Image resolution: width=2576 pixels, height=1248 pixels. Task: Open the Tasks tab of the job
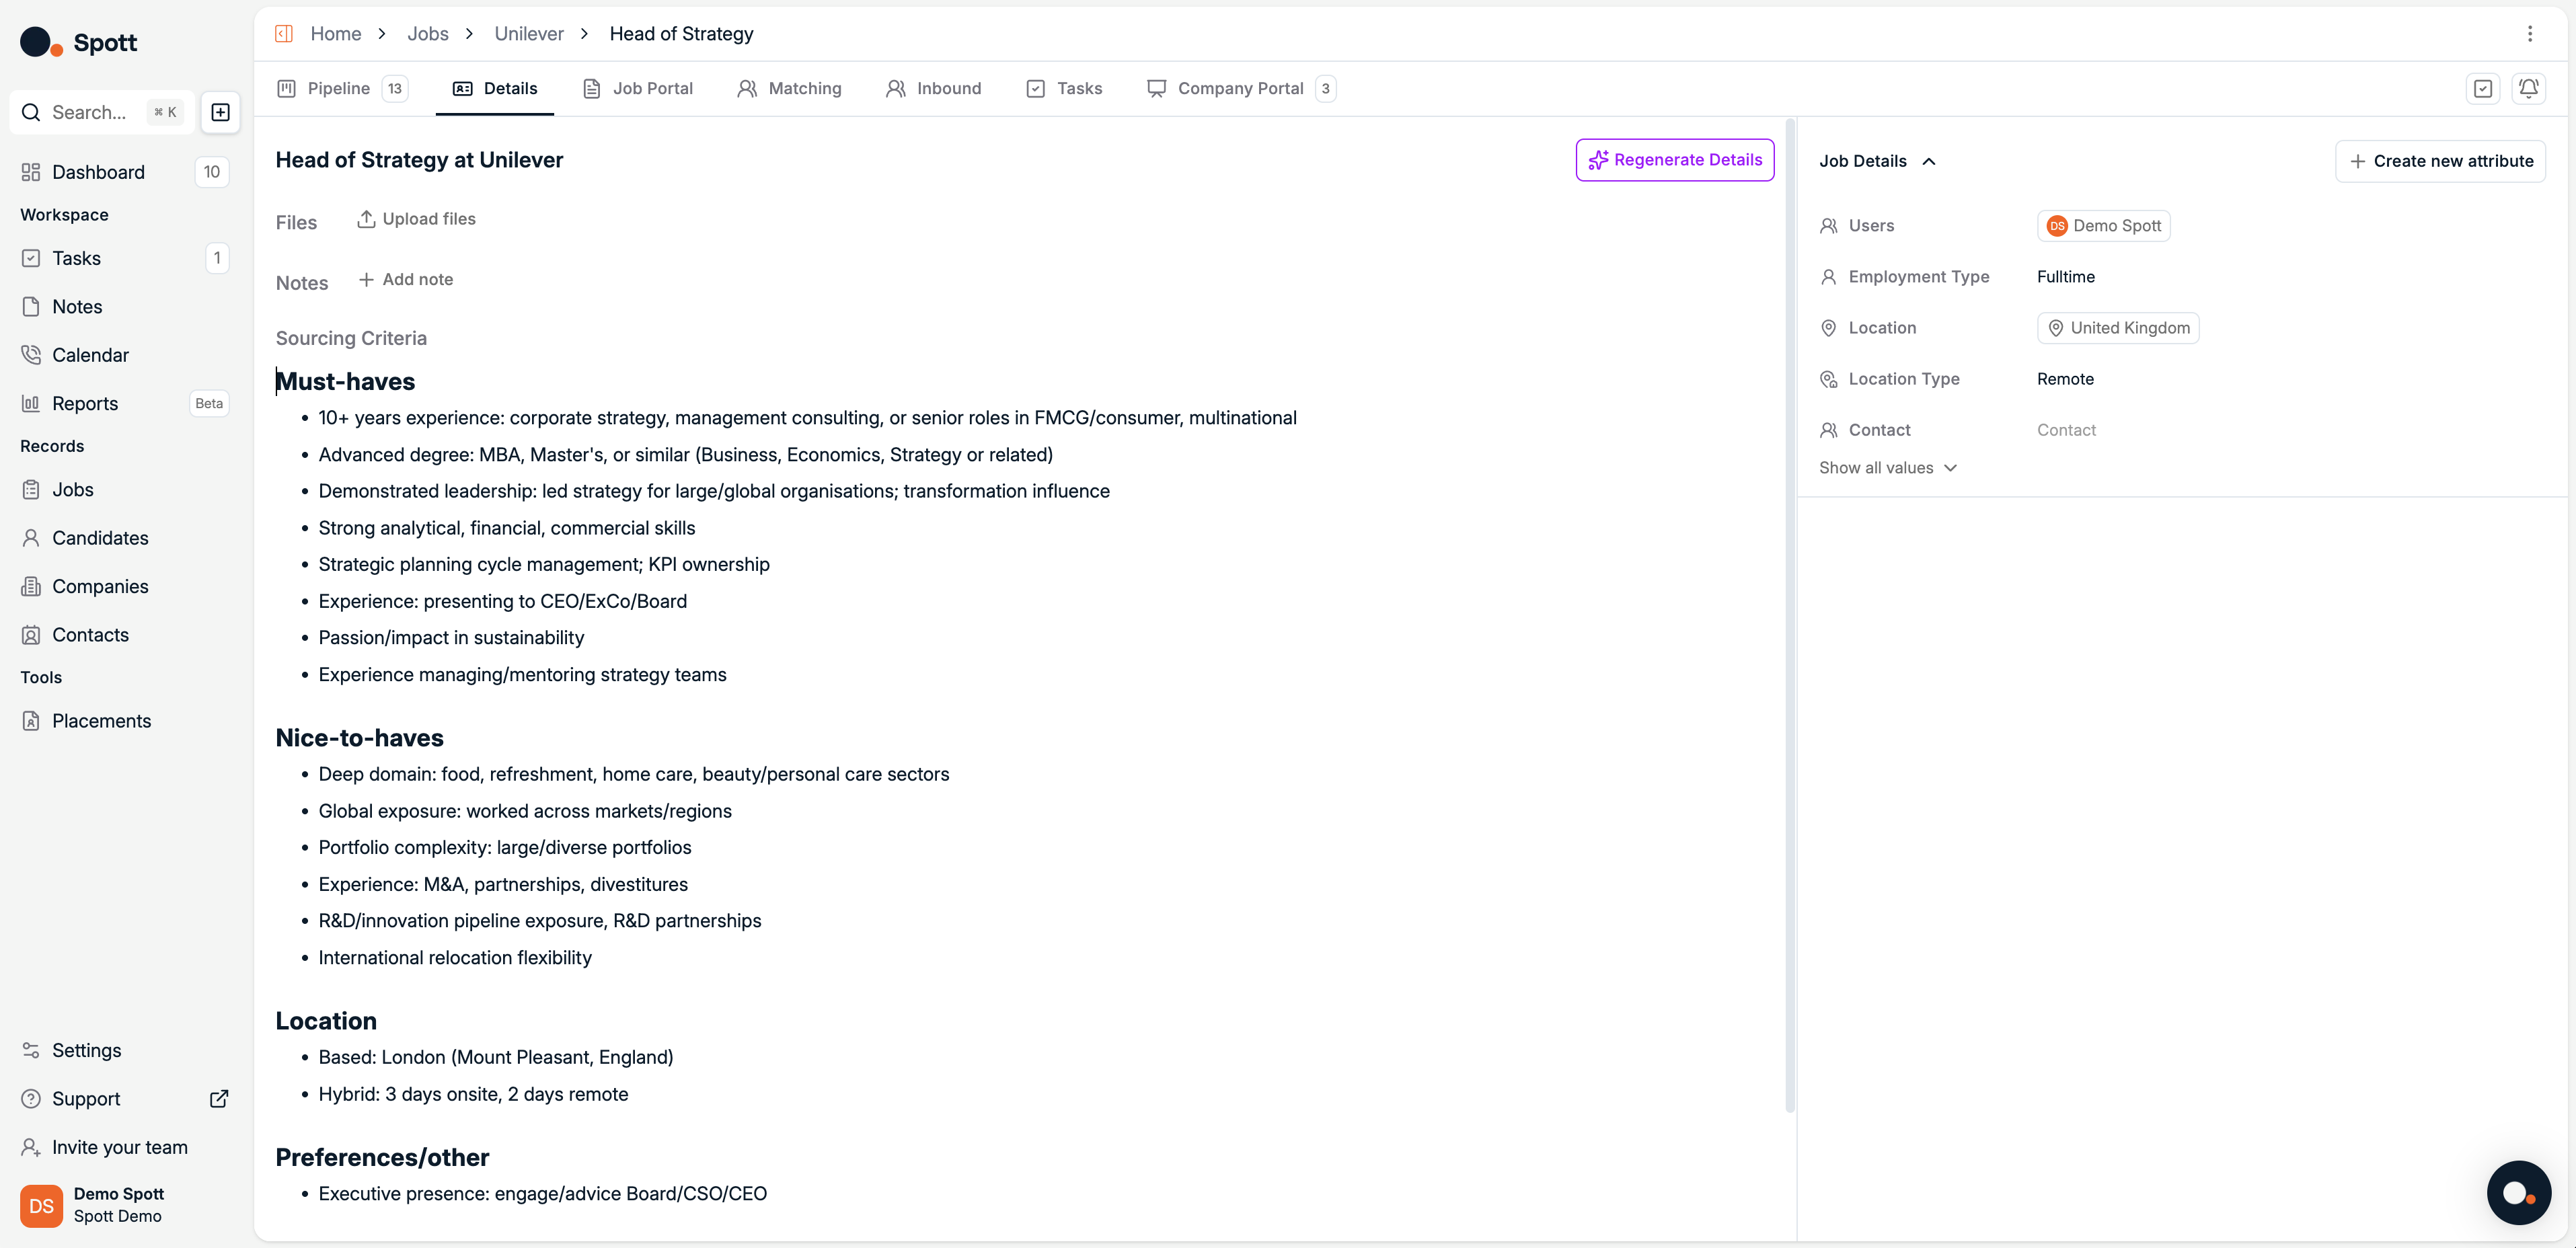pyautogui.click(x=1064, y=88)
